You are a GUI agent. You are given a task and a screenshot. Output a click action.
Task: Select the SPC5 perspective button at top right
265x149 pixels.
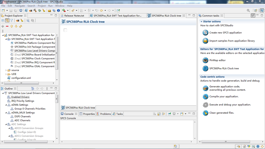262,10
